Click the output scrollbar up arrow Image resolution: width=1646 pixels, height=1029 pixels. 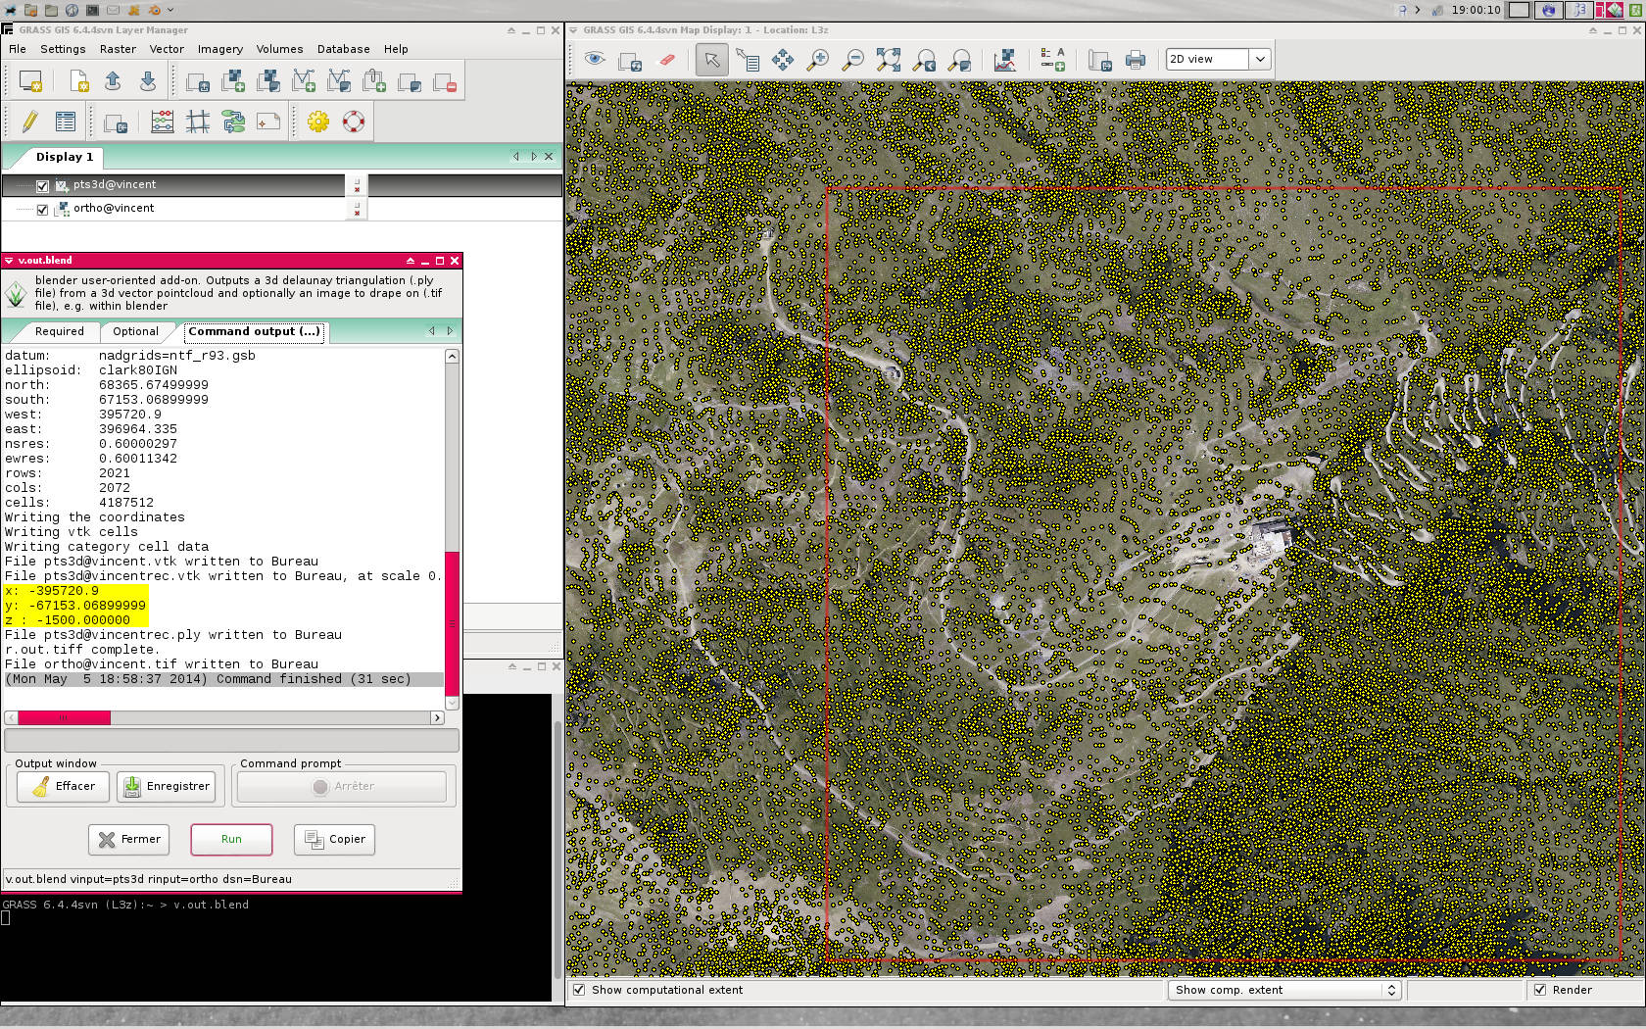point(452,356)
